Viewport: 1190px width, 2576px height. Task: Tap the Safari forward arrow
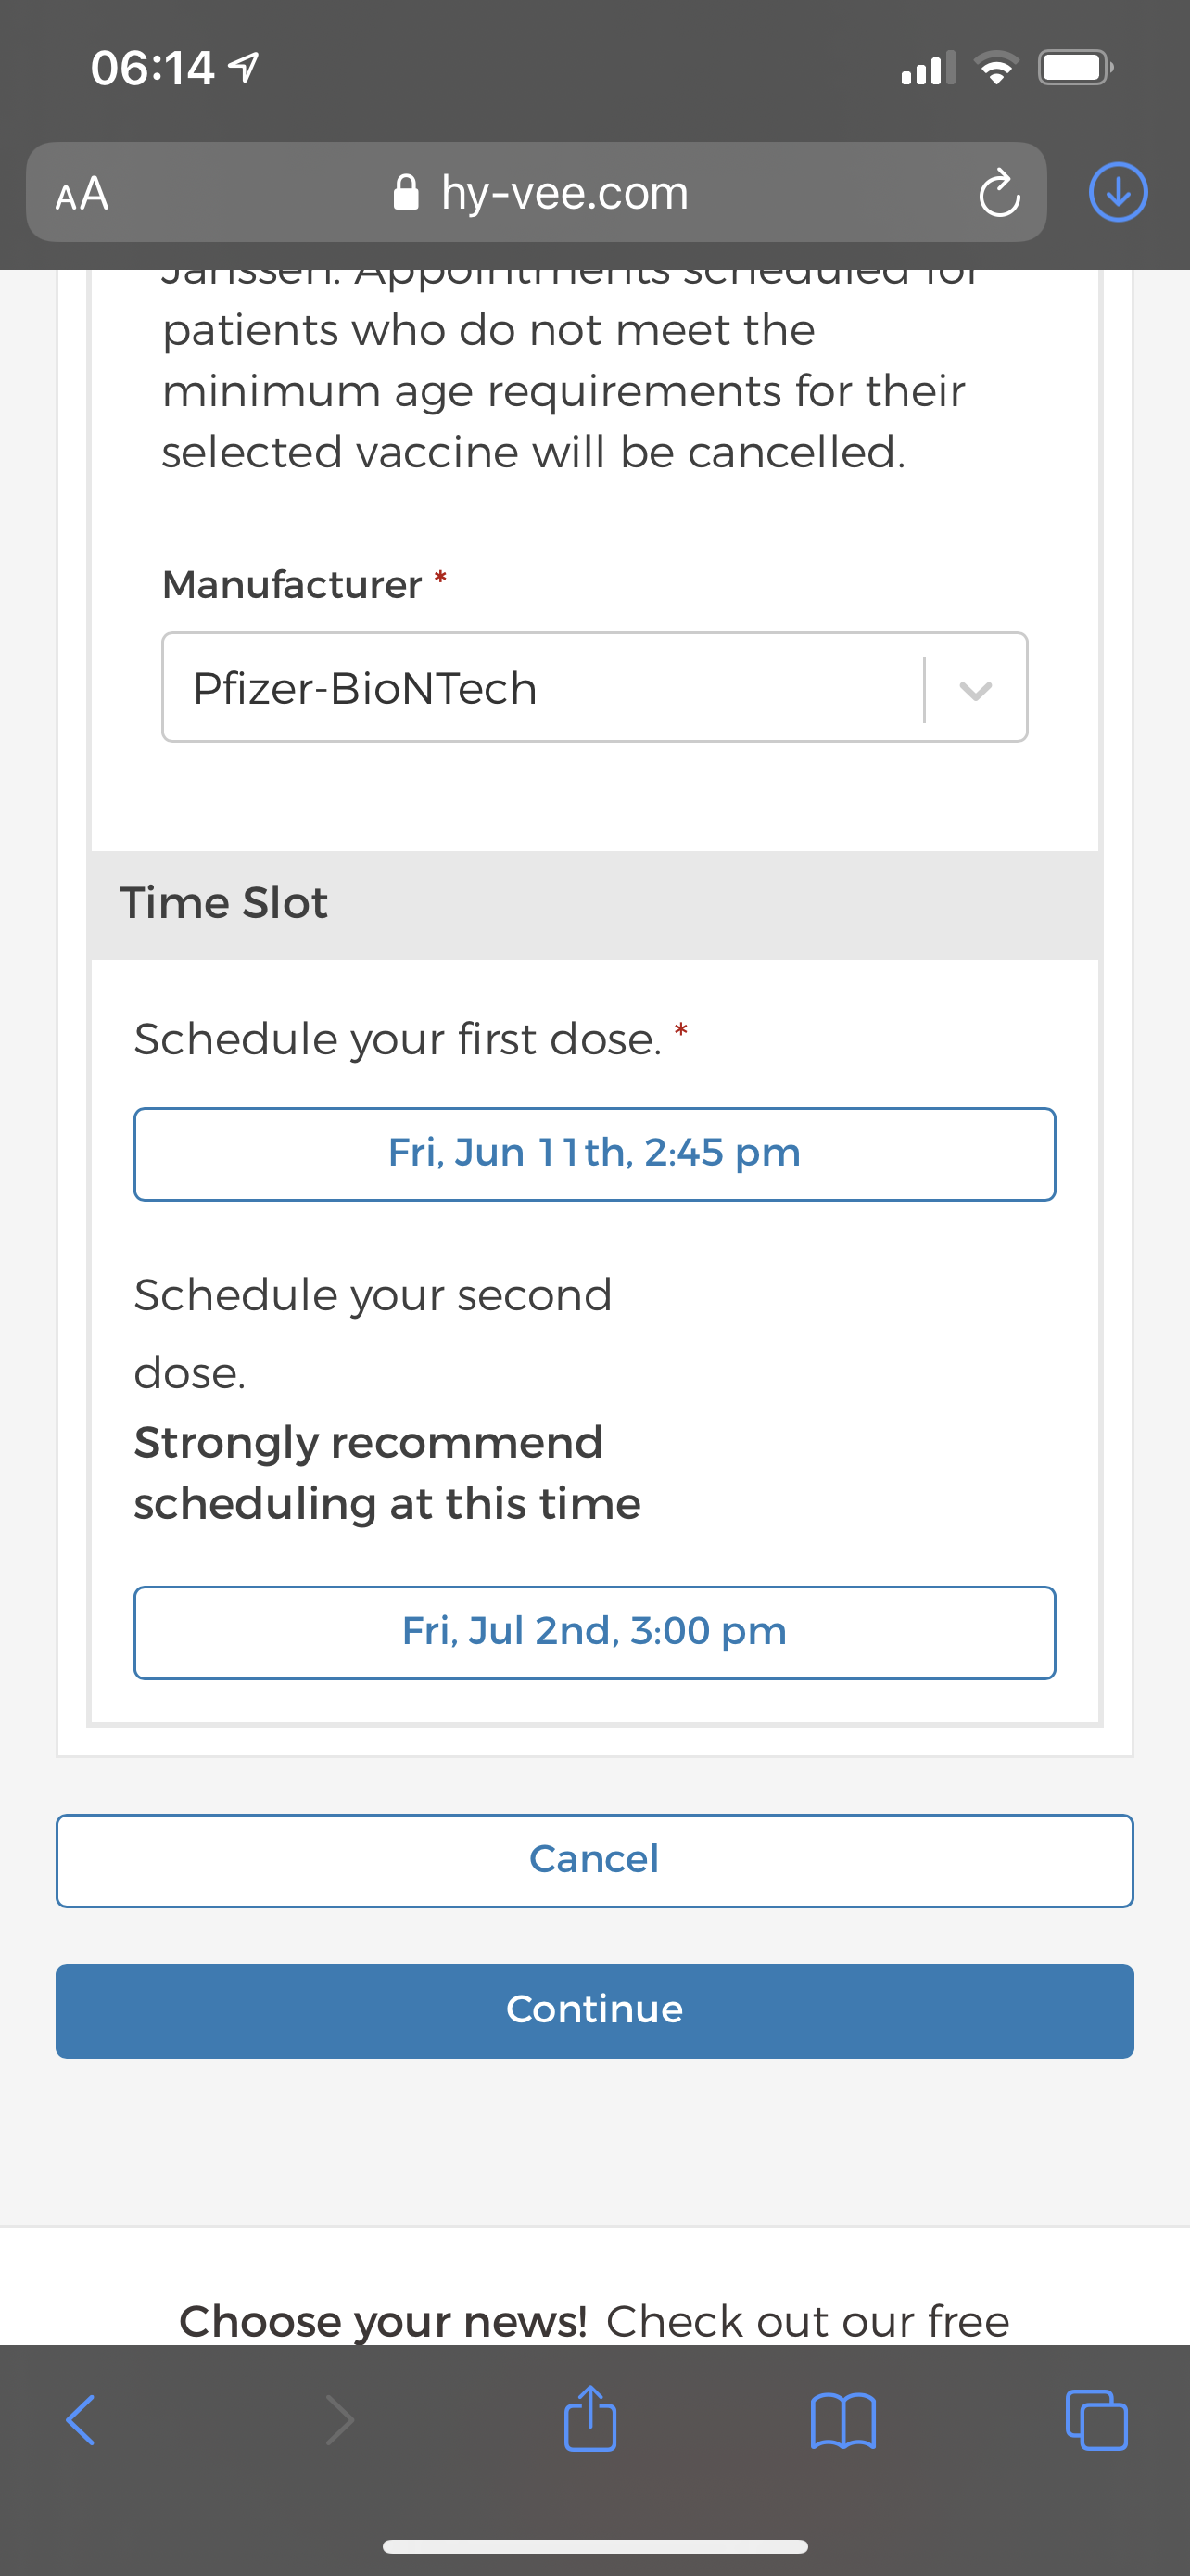[340, 2421]
